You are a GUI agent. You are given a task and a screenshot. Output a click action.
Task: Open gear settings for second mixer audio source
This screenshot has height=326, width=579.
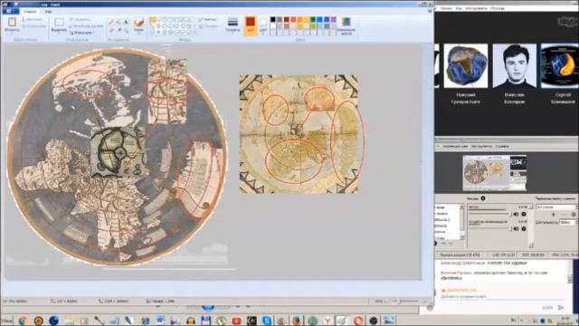[524, 229]
